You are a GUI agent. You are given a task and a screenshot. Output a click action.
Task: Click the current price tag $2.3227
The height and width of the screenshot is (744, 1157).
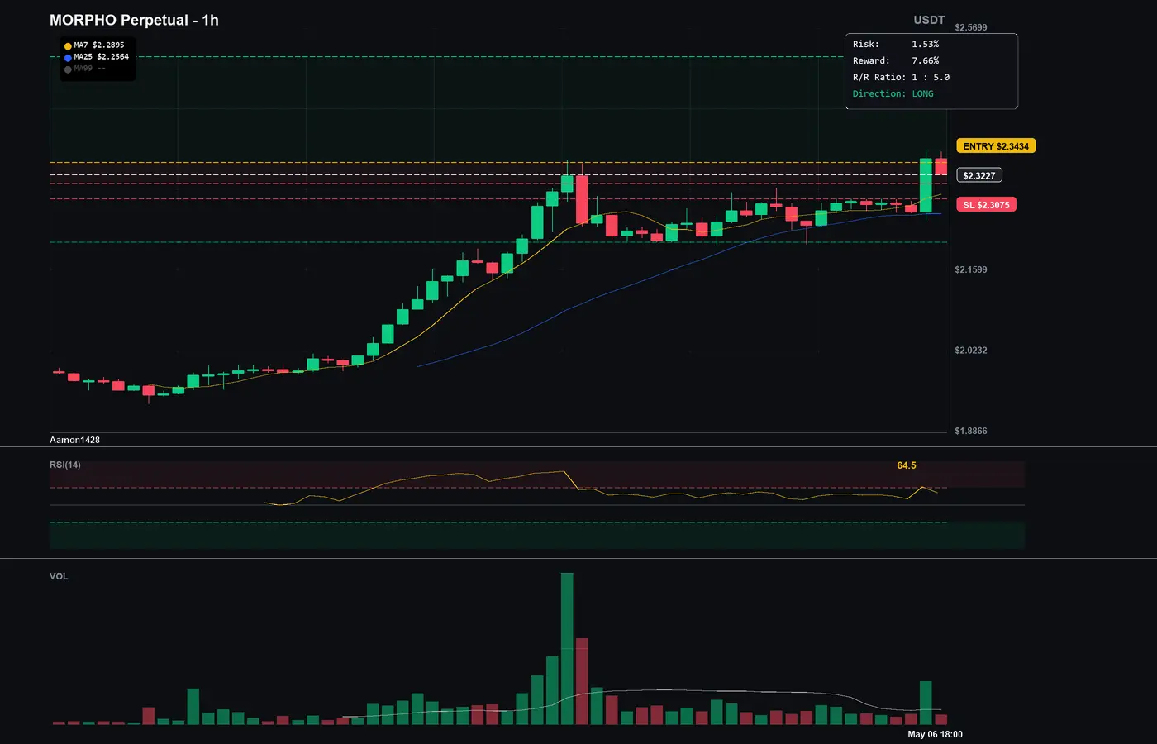tap(979, 175)
